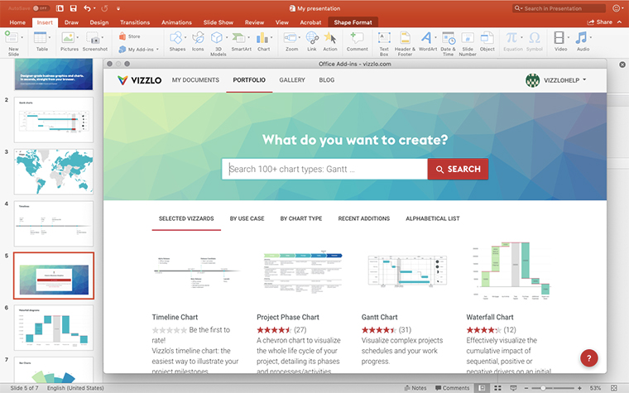The image size is (629, 393).
Task: Select the Waterfall Chart preview image
Action: [511, 271]
